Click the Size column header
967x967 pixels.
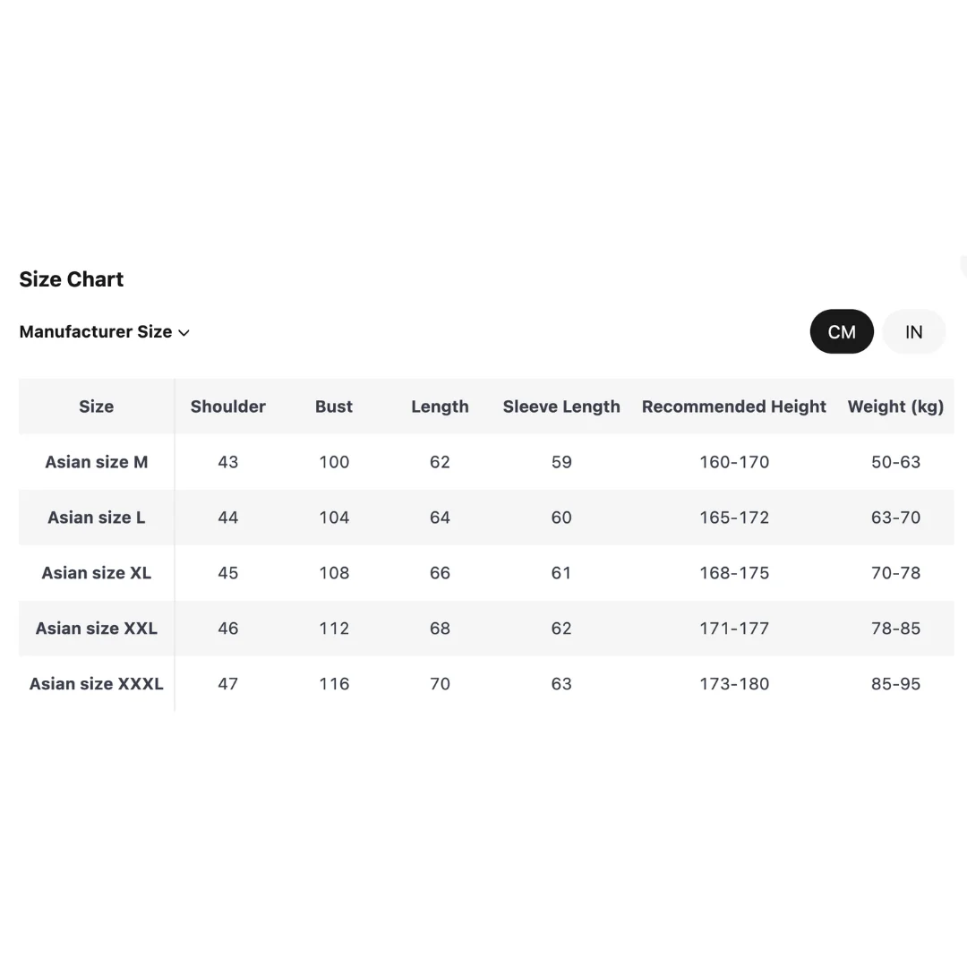(97, 406)
